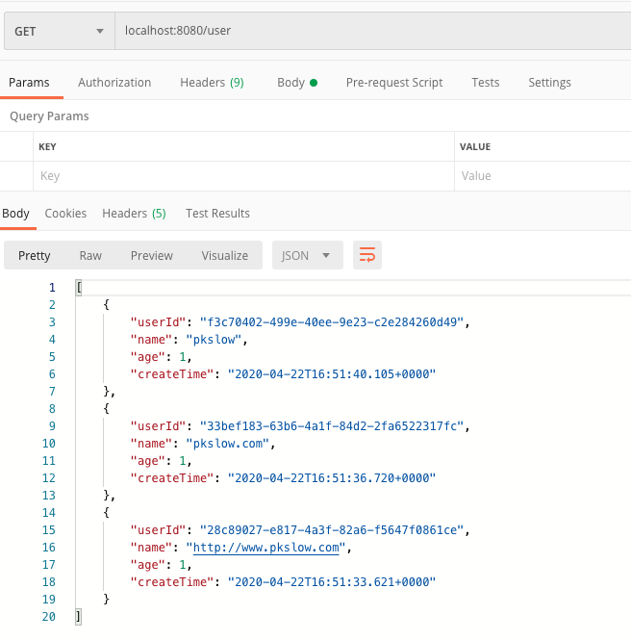Click the wrap lines icon button
This screenshot has width=631, height=640.
tap(367, 255)
